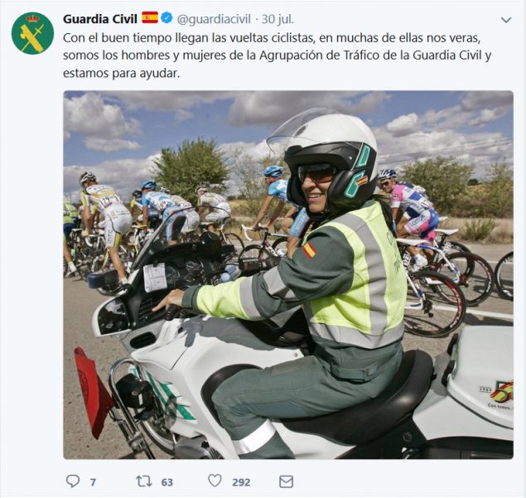Click tweet text starting 'Con el buen tiempo'
The image size is (526, 498).
277,56
